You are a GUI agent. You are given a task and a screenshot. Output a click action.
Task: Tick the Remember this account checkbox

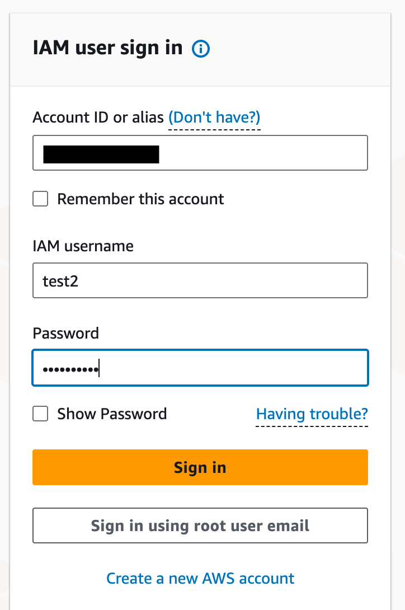(40, 199)
